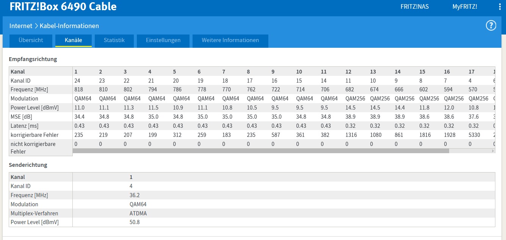The width and height of the screenshot is (506, 240).
Task: Click Senderichtung Power Level 50.8
Action: click(x=135, y=222)
